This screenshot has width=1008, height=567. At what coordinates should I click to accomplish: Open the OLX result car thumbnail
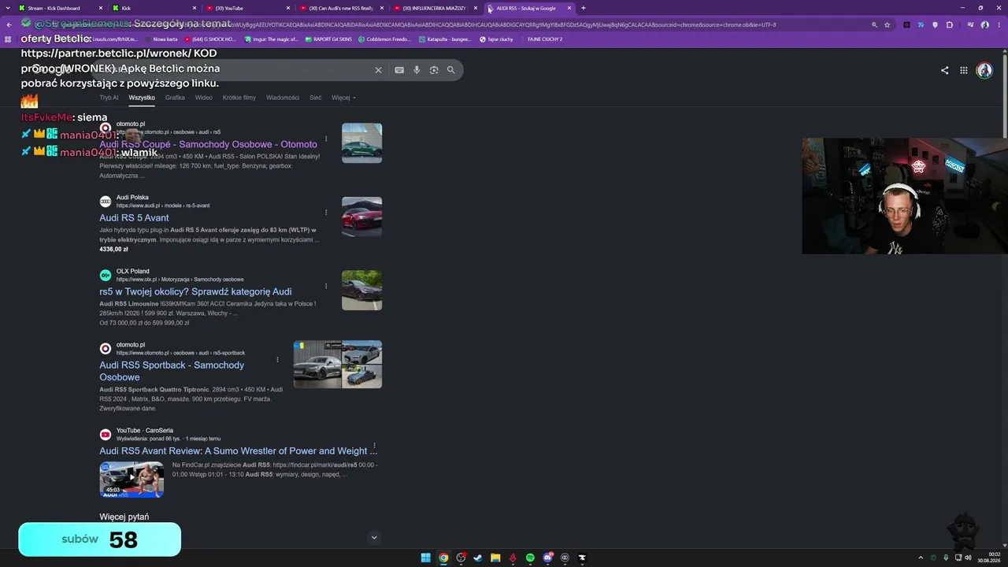(361, 291)
